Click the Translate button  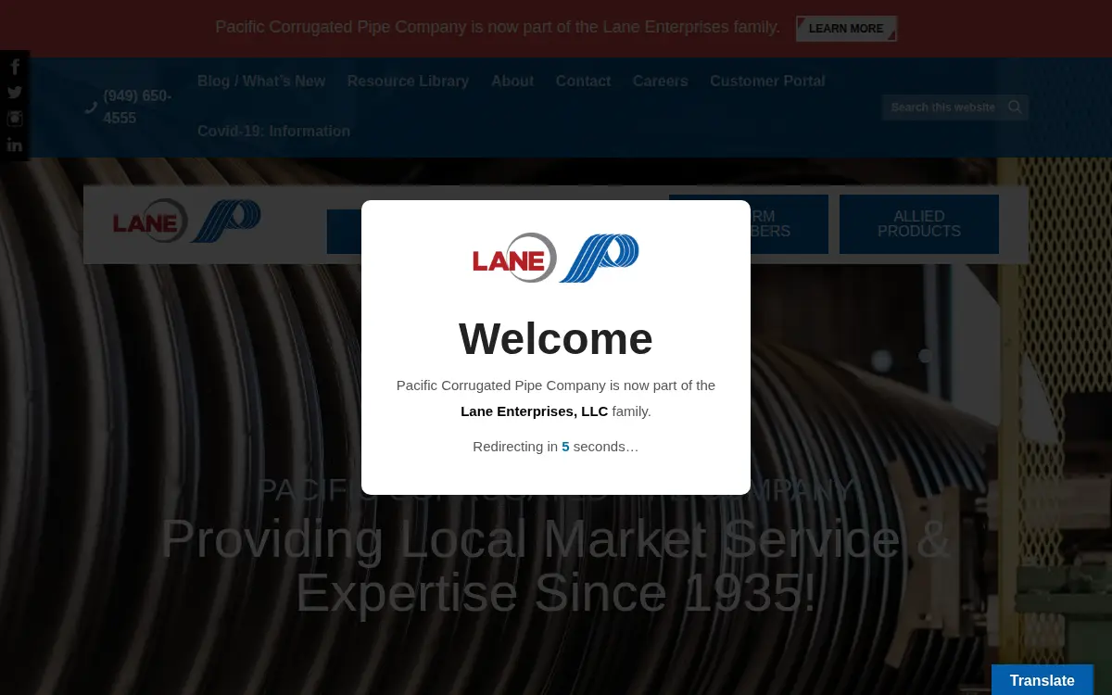1042,680
